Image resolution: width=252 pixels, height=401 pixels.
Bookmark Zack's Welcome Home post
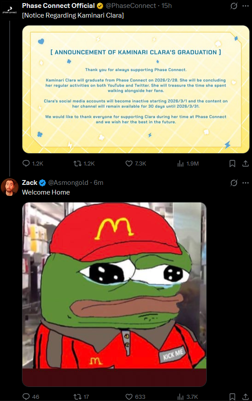pyautogui.click(x=232, y=397)
